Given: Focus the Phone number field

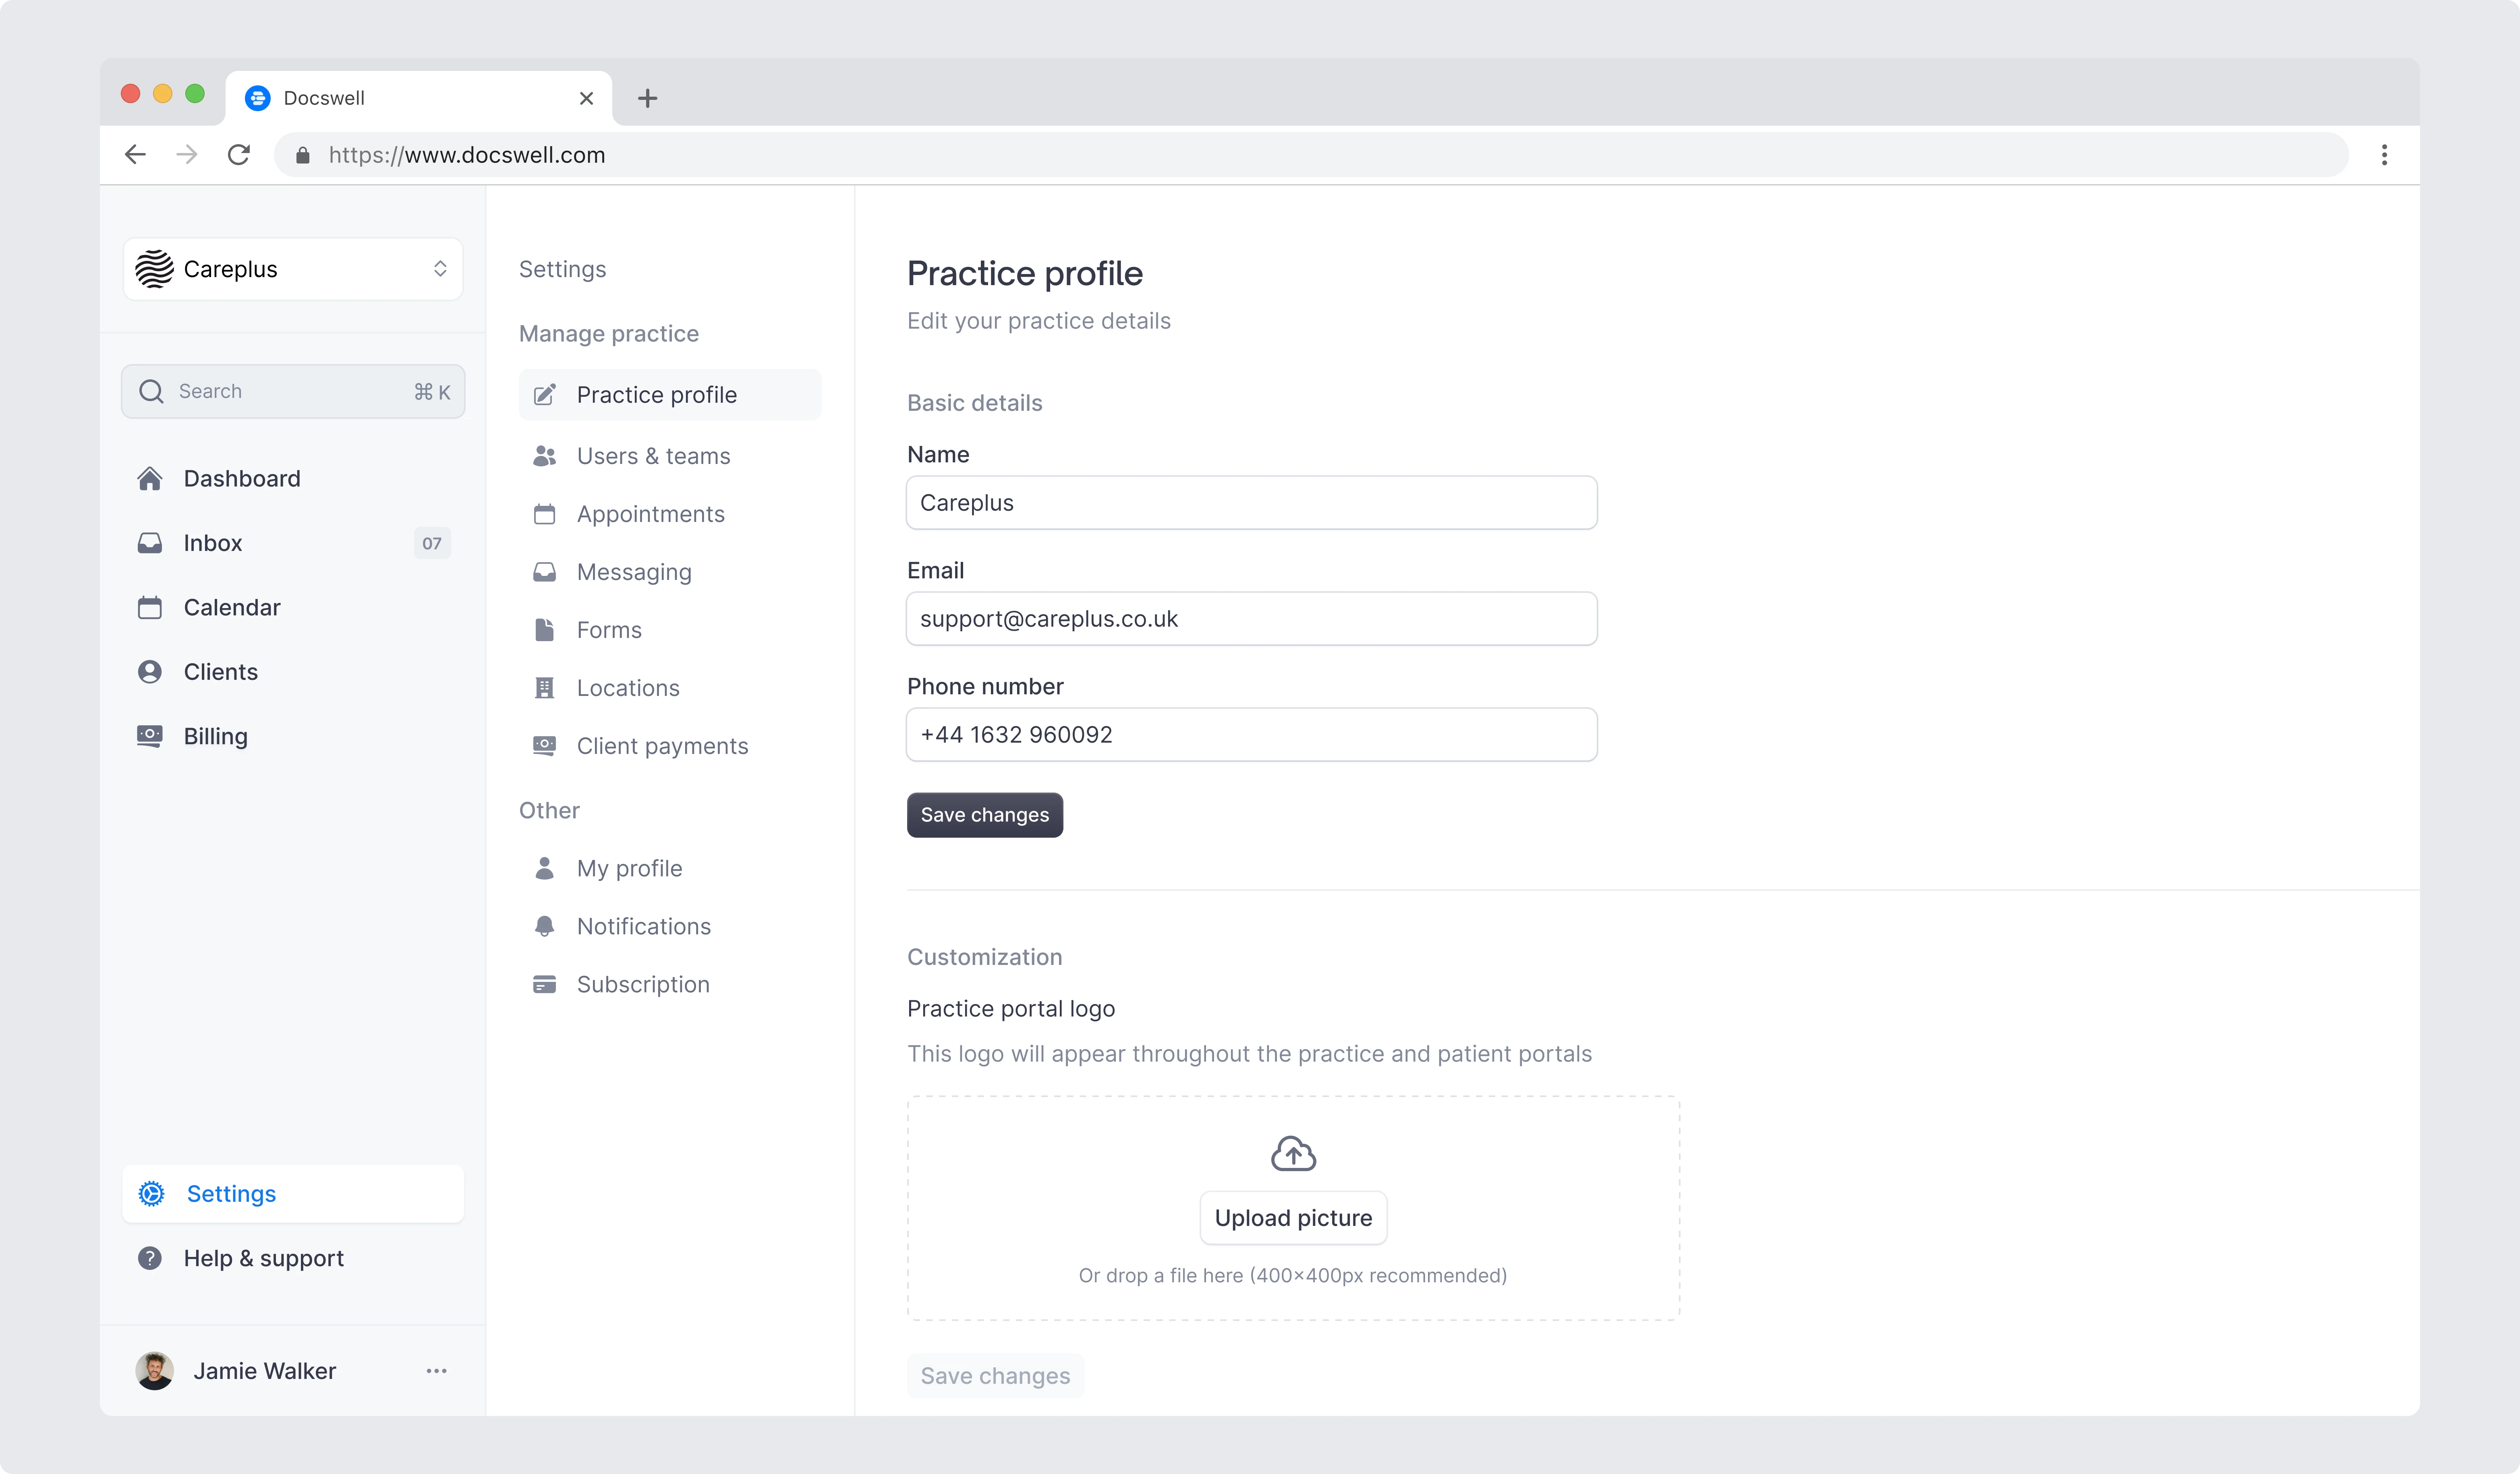Looking at the screenshot, I should pos(1251,735).
